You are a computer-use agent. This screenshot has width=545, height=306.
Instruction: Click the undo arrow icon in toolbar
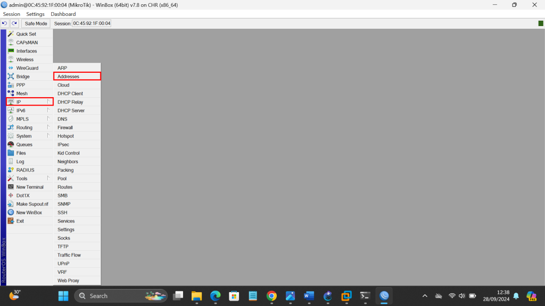click(5, 23)
